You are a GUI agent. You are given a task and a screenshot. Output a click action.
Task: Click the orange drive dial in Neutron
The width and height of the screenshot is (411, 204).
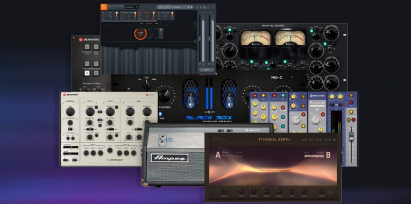pyautogui.click(x=140, y=34)
